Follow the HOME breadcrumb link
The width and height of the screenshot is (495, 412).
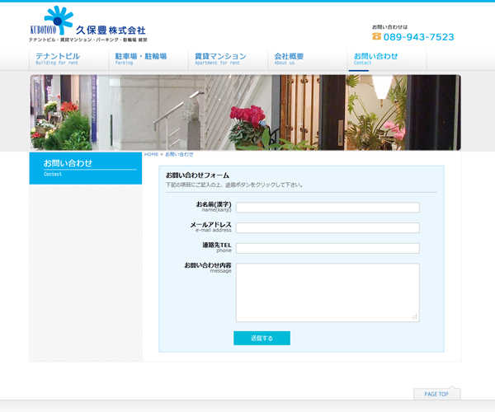[151, 154]
